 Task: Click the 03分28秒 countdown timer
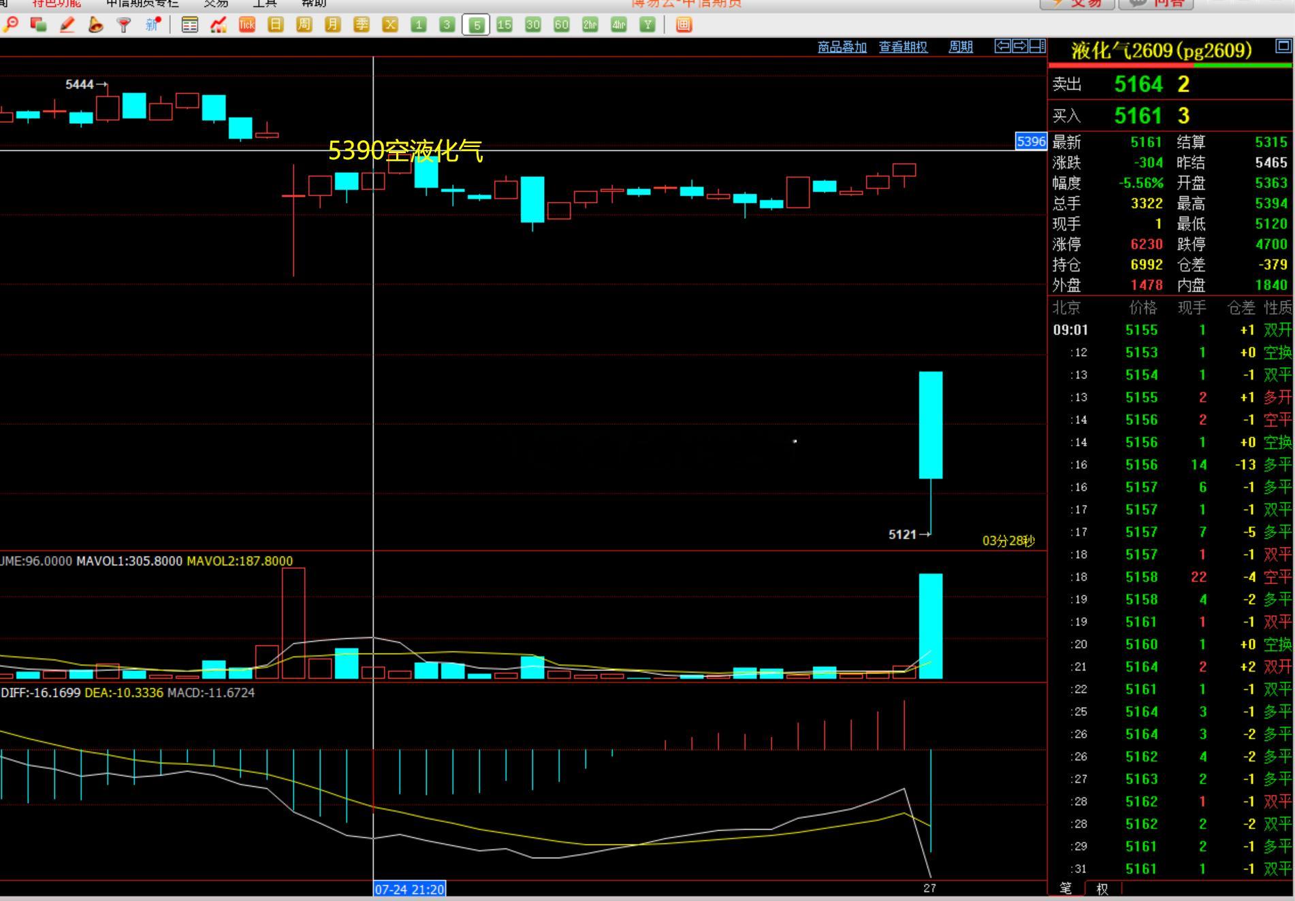point(1008,541)
